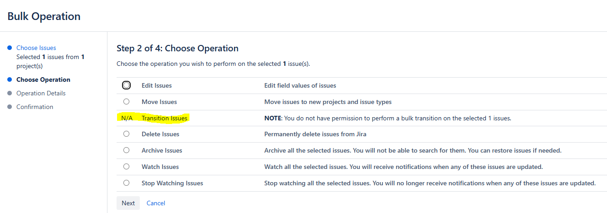Click the blue bullet beside Choose Issues
This screenshot has width=607, height=213.
10,48
